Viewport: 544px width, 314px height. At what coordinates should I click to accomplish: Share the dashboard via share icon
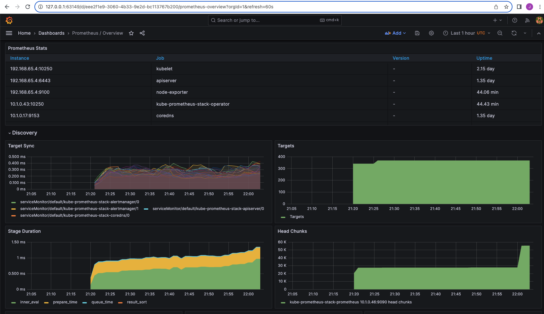click(x=142, y=33)
